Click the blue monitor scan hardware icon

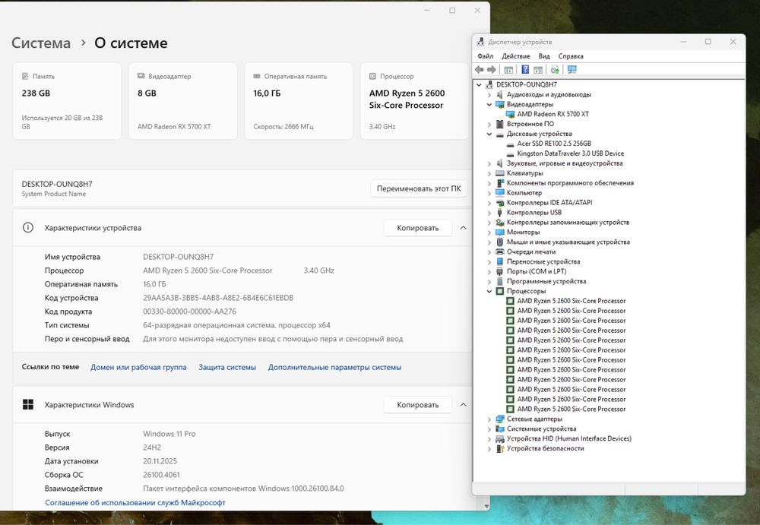[572, 69]
